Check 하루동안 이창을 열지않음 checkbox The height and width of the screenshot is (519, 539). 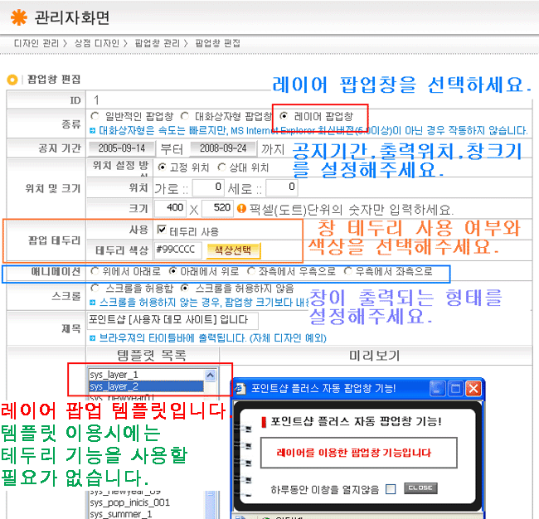[391, 488]
